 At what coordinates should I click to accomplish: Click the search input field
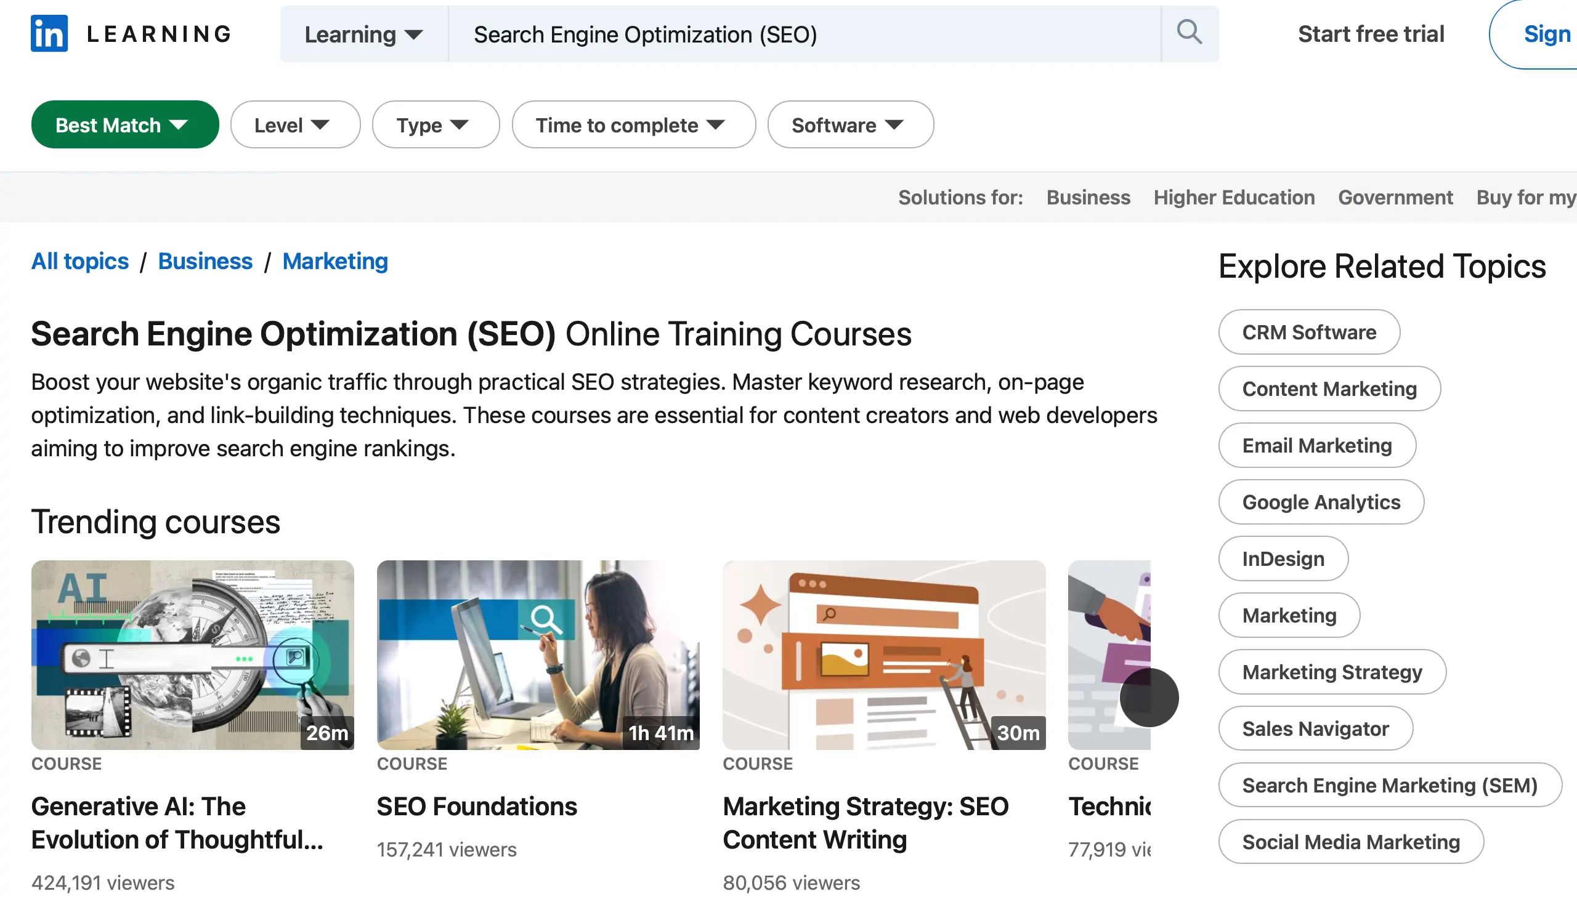coord(803,34)
